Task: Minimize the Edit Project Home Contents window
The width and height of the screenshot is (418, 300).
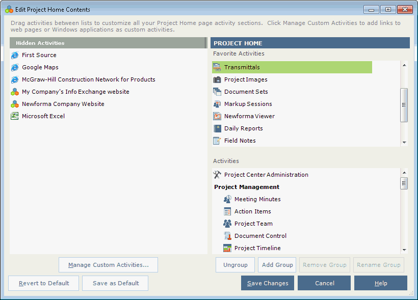Action: (371, 9)
